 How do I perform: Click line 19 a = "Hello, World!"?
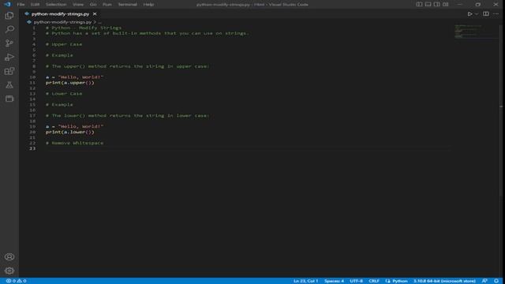(x=74, y=126)
